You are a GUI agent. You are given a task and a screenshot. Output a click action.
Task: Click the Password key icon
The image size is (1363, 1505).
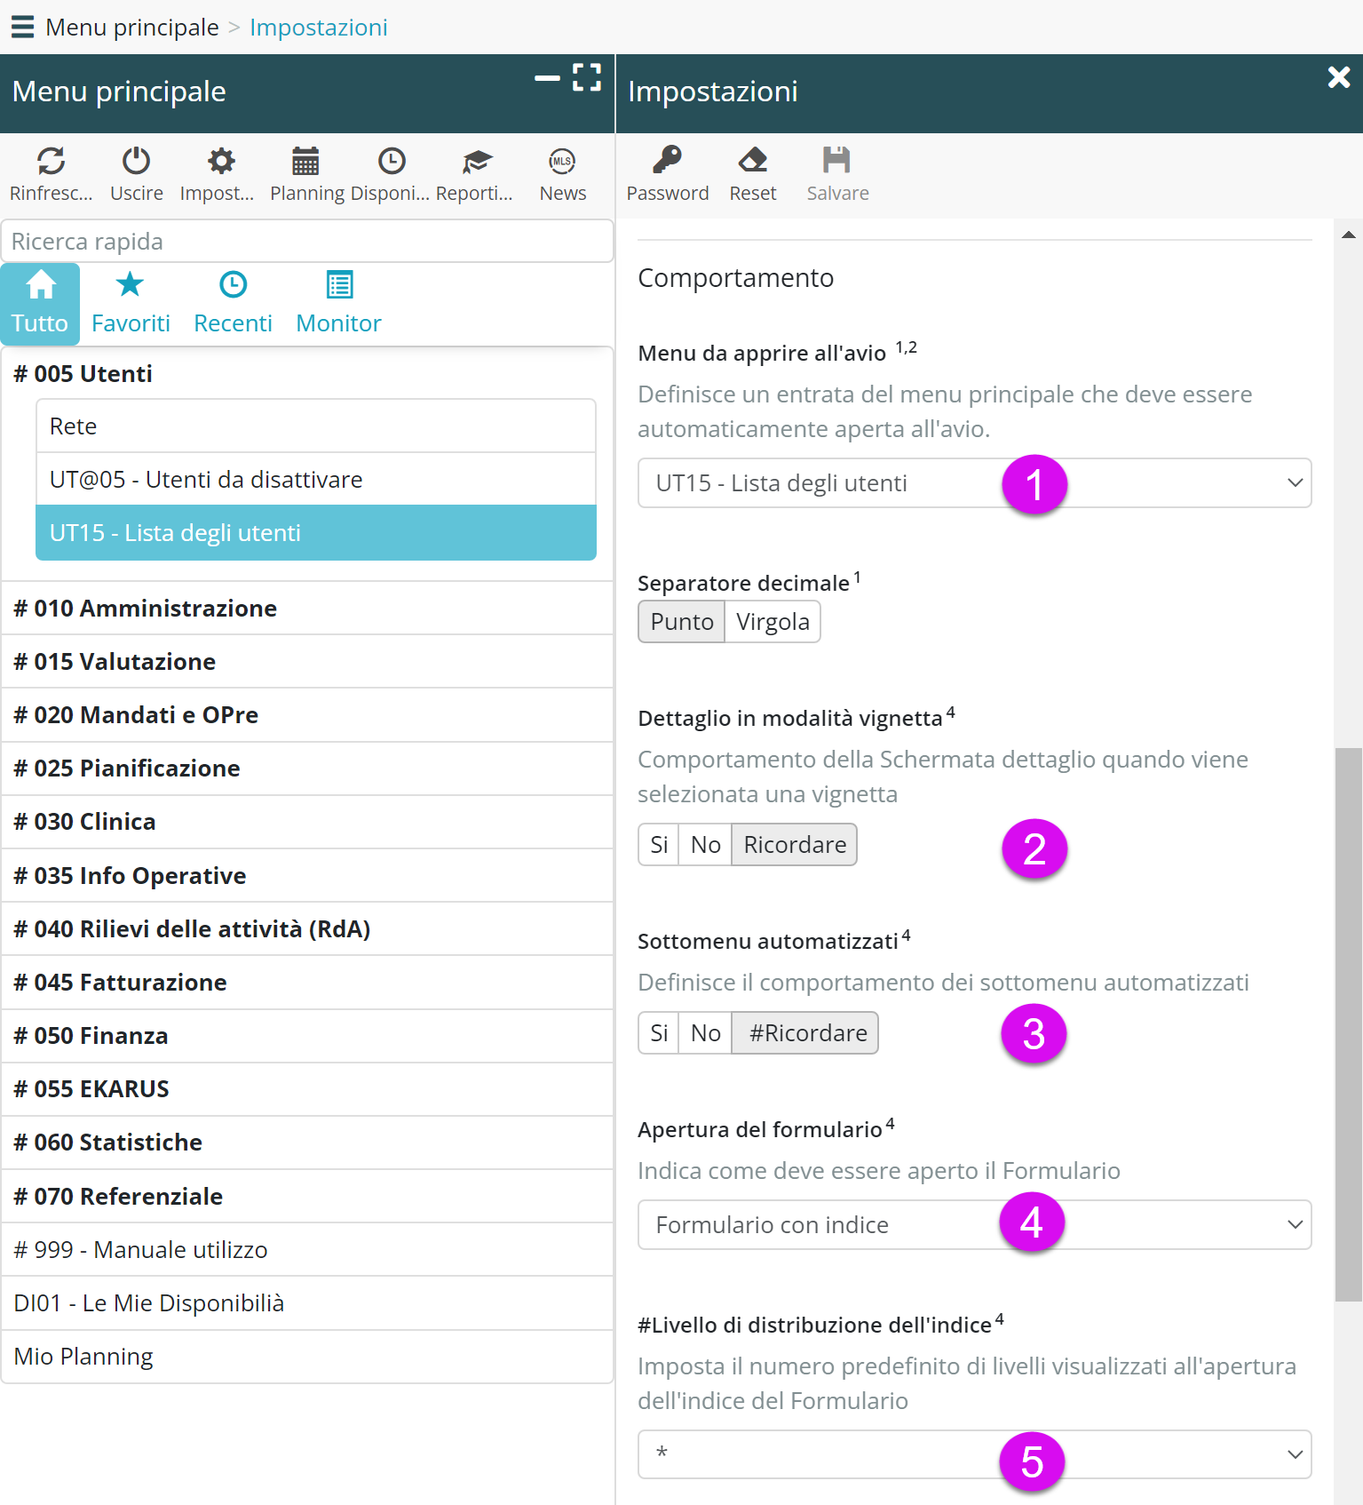[x=667, y=162]
